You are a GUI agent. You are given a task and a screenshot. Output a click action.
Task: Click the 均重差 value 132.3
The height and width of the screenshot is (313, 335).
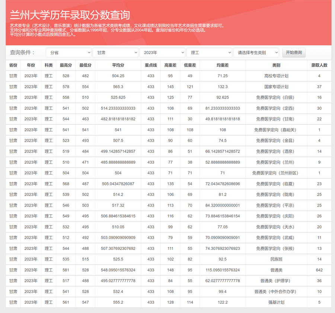point(223,87)
